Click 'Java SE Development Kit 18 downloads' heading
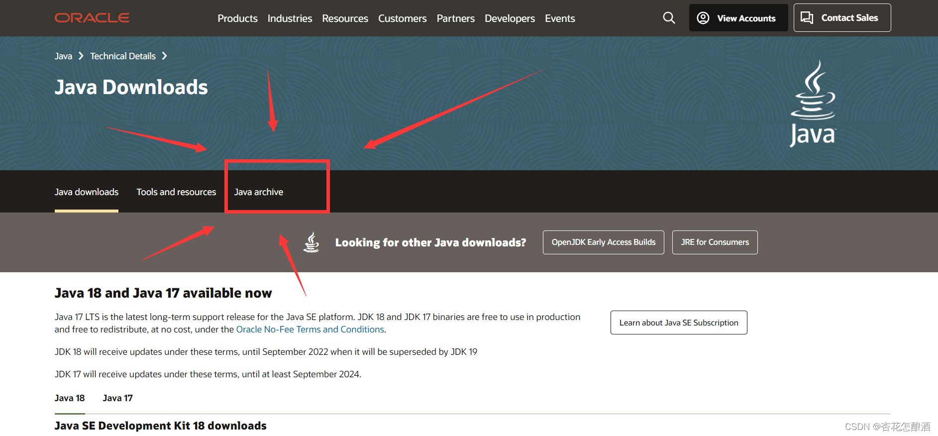The width and height of the screenshot is (938, 436). pos(161,426)
